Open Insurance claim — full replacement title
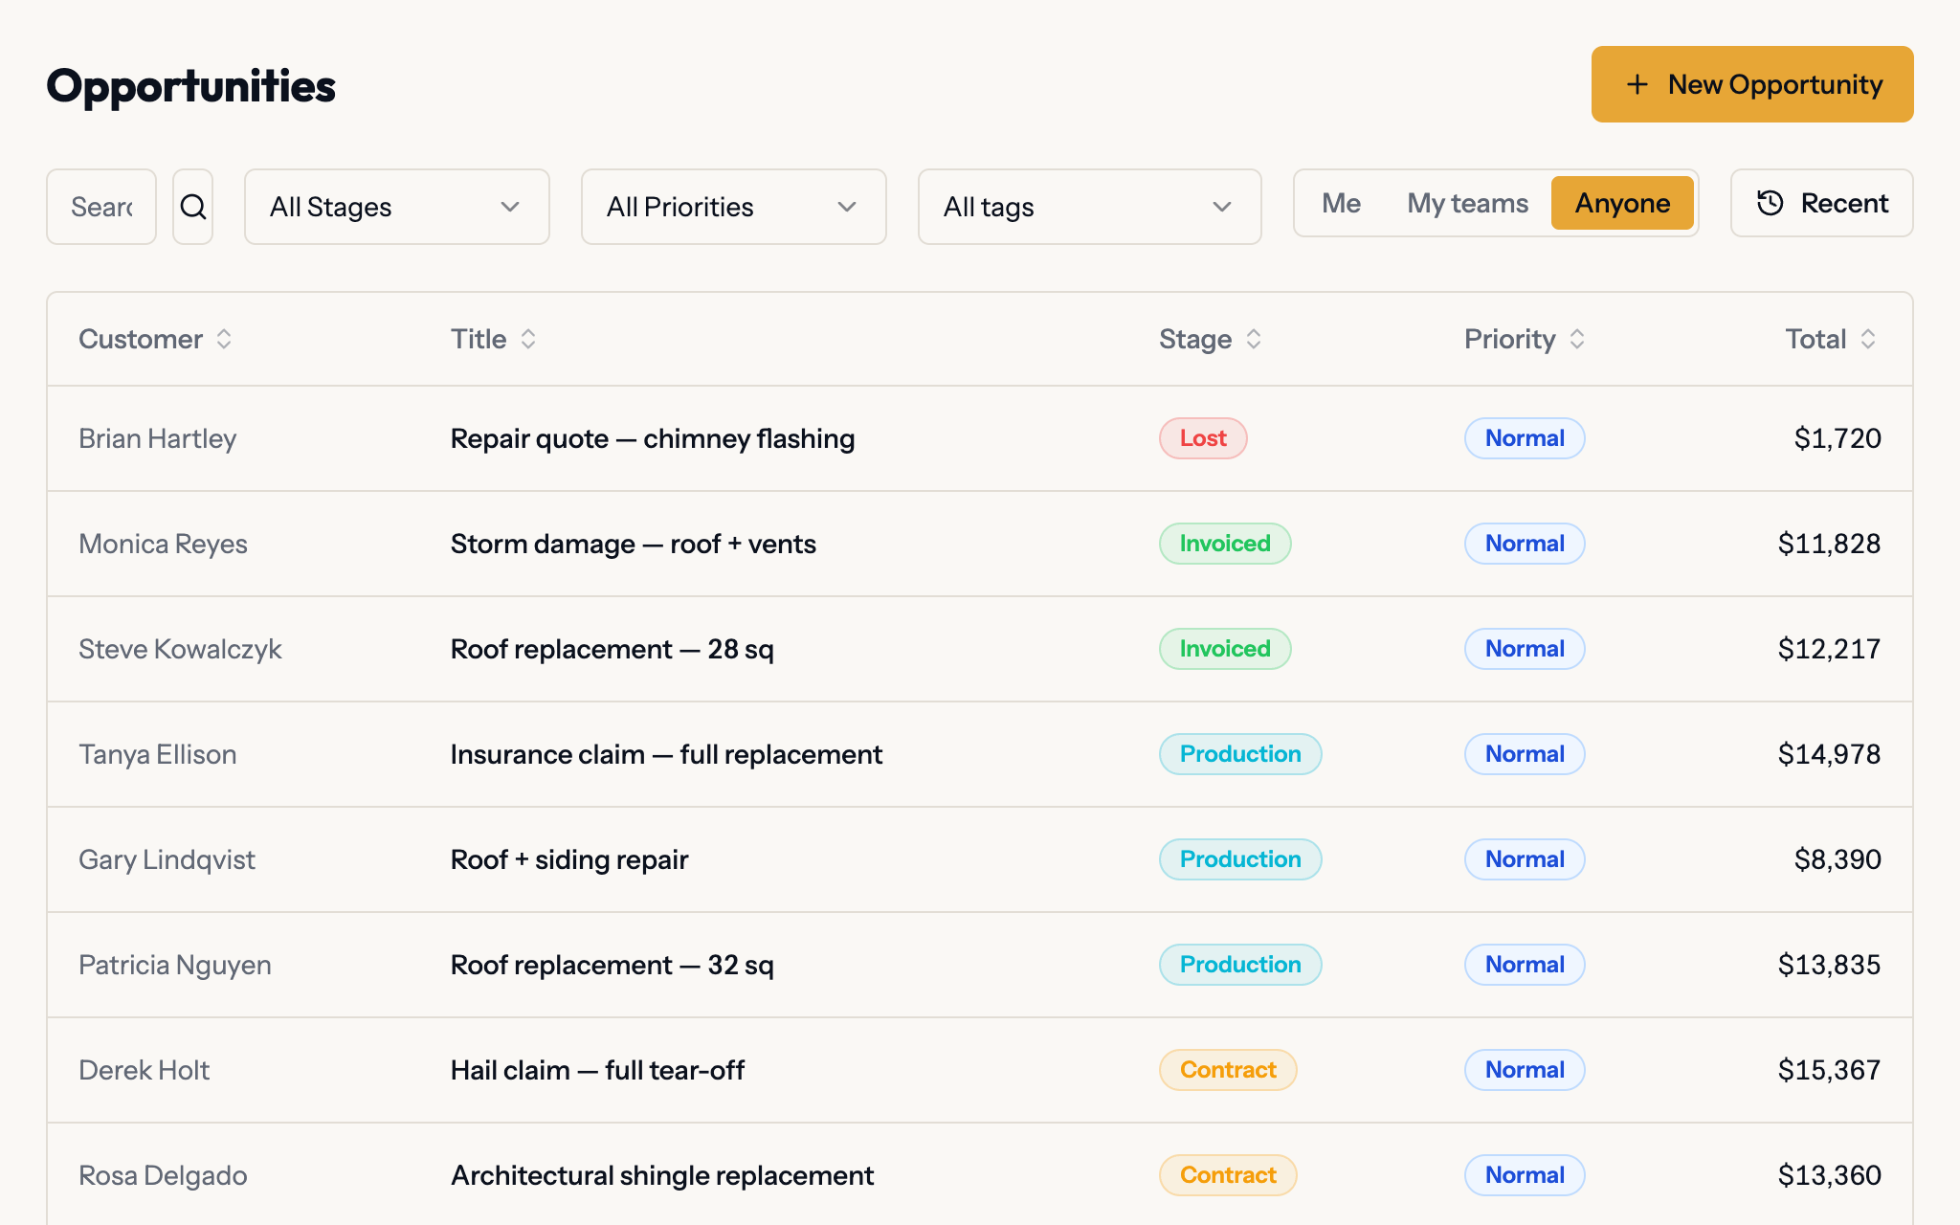This screenshot has height=1225, width=1960. (666, 754)
